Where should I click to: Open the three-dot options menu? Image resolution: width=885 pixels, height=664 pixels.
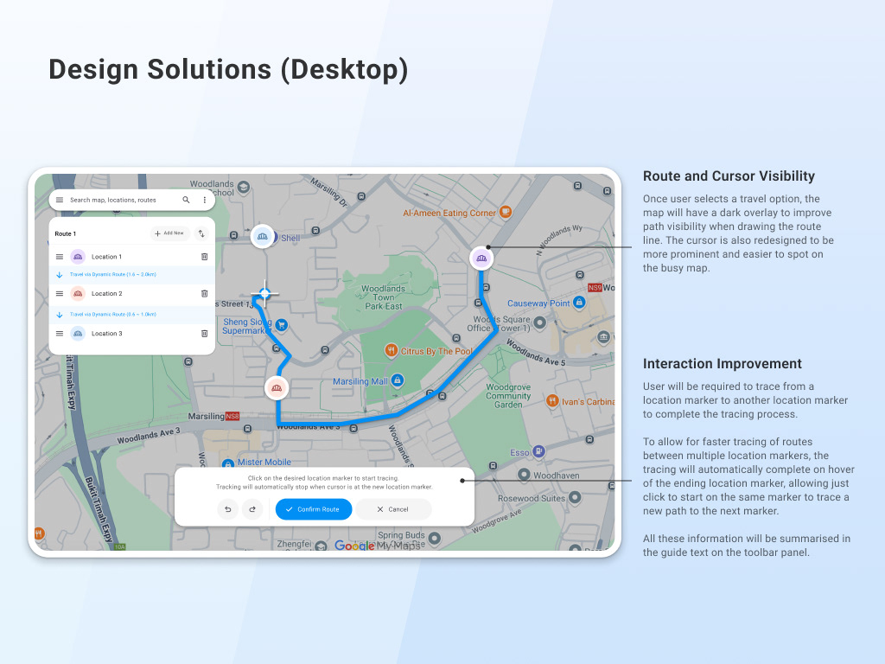point(204,200)
